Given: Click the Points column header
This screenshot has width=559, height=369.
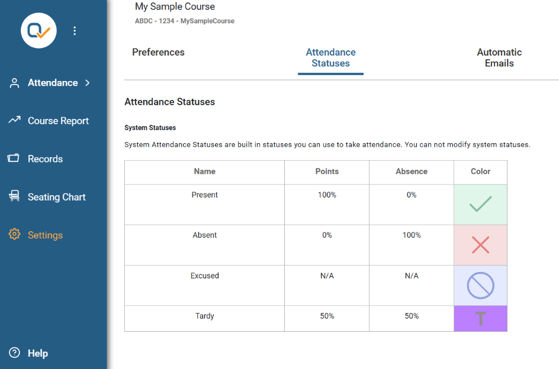Looking at the screenshot, I should pyautogui.click(x=327, y=171).
